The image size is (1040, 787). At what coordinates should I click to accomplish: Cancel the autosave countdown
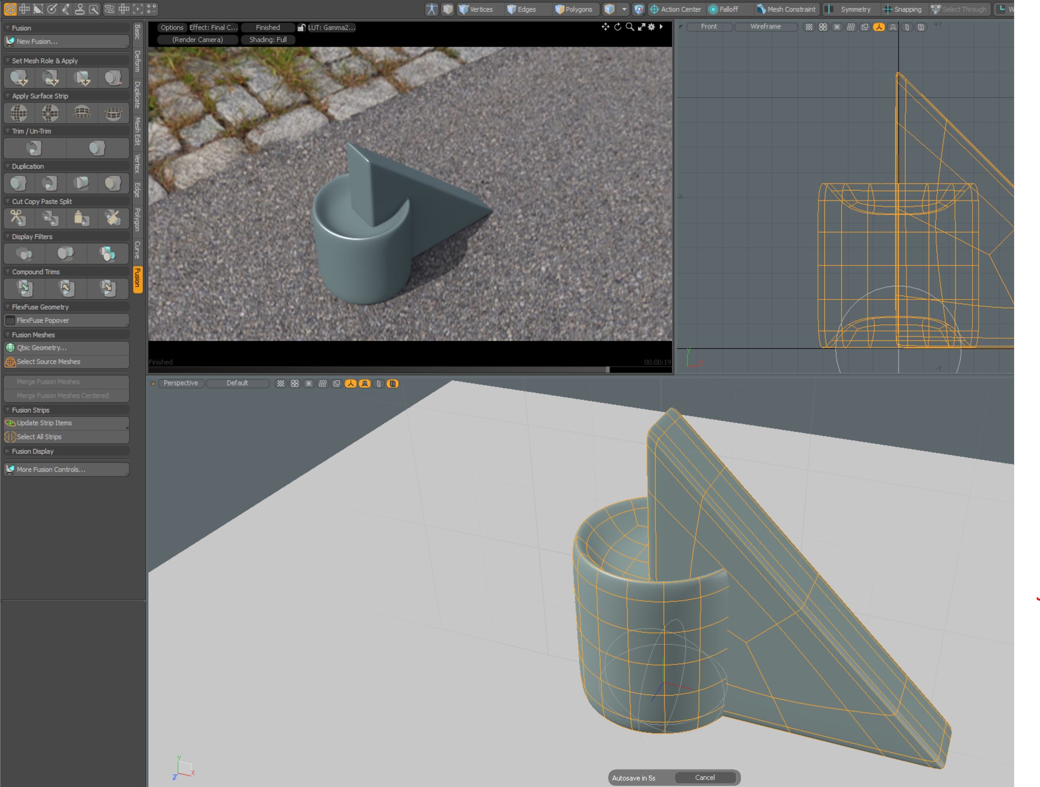tap(705, 778)
